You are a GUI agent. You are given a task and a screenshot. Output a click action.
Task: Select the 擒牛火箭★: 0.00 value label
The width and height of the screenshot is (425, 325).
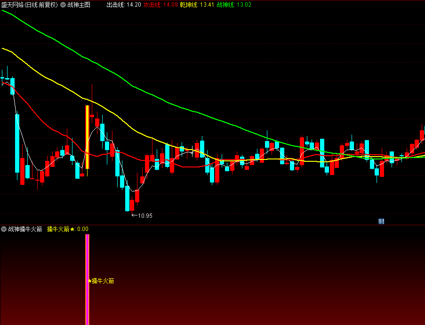(x=68, y=229)
